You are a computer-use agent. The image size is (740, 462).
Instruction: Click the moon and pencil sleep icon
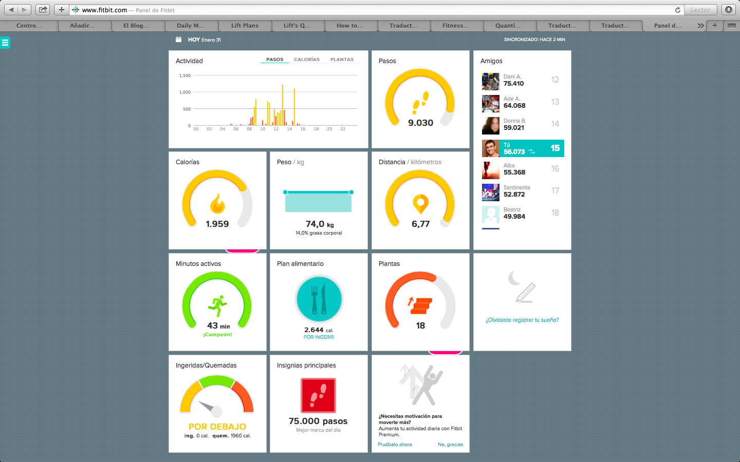[x=522, y=287]
